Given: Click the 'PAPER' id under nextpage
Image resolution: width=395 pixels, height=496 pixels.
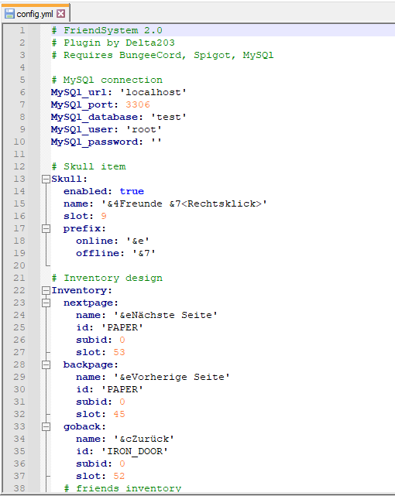Looking at the screenshot, I should (x=122, y=327).
